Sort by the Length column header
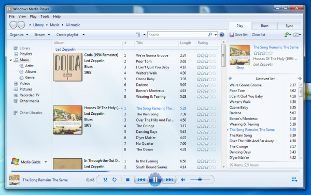The width and height of the screenshot is (311, 195). [186, 43]
